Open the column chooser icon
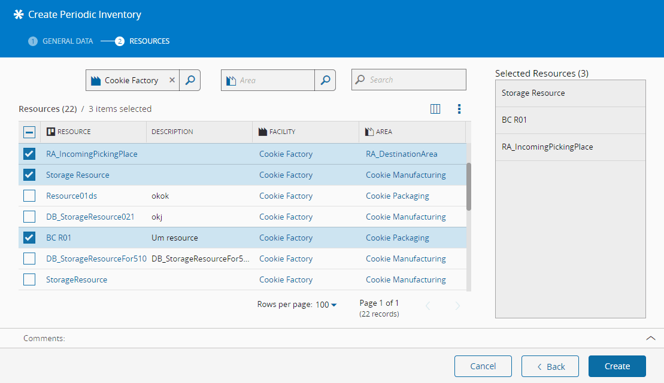Viewport: 664px width, 383px height. 435,109
